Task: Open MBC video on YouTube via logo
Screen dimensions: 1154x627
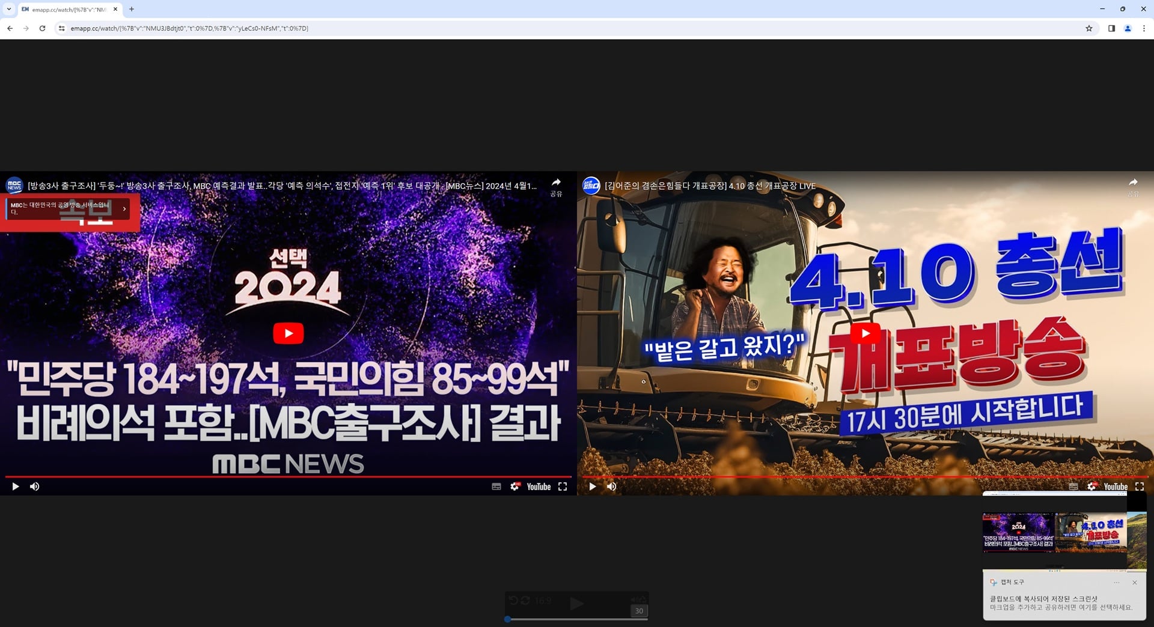Action: [539, 486]
